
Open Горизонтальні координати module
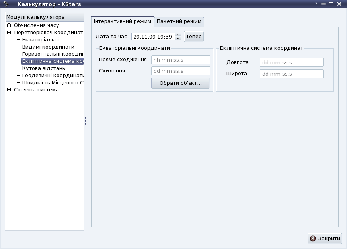tap(52, 54)
